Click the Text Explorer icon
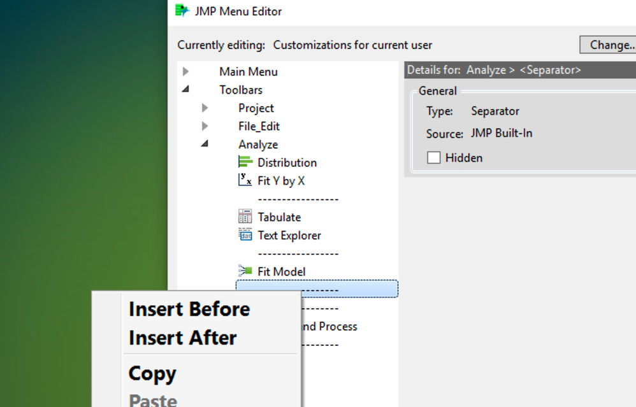 [x=245, y=235]
